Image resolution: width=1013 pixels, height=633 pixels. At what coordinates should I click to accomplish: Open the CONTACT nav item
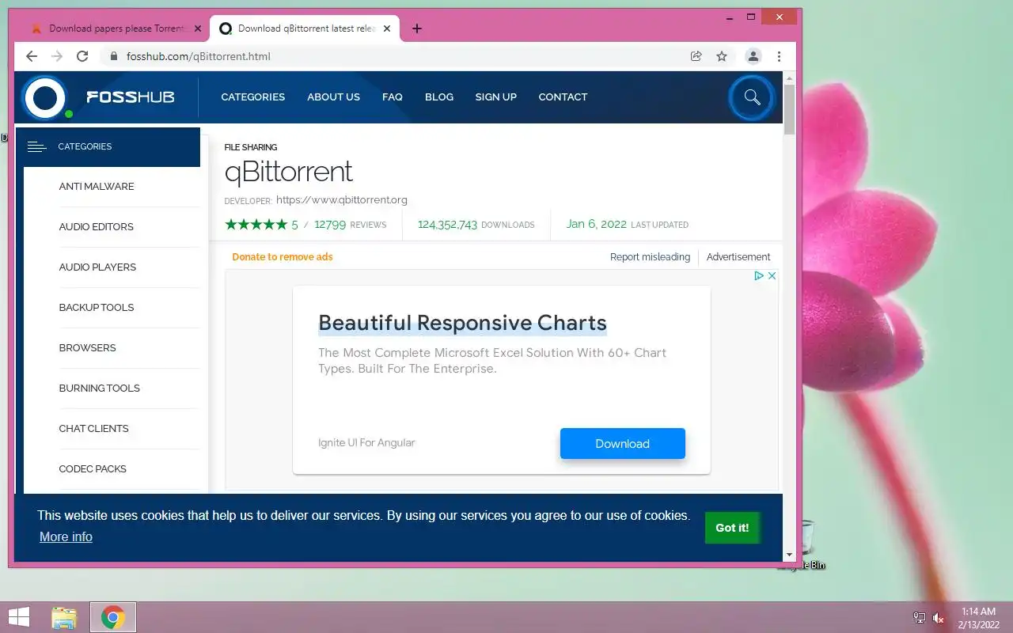(563, 97)
